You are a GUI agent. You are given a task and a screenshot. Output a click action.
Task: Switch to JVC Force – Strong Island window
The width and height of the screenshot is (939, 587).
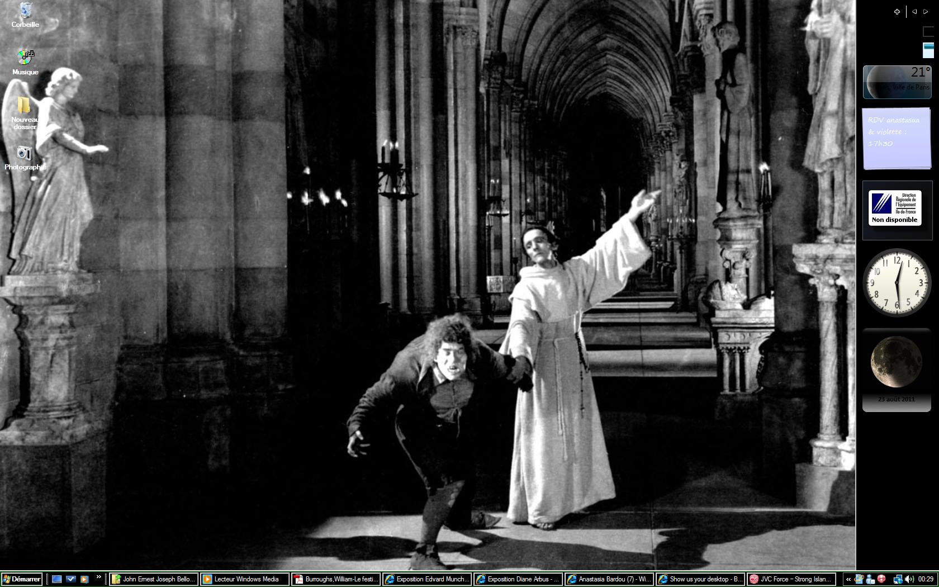click(792, 579)
